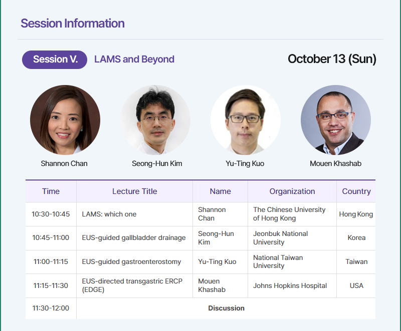Select the 'Korea' country cell
Viewport: 401px width, 331px height.
[x=356, y=237]
